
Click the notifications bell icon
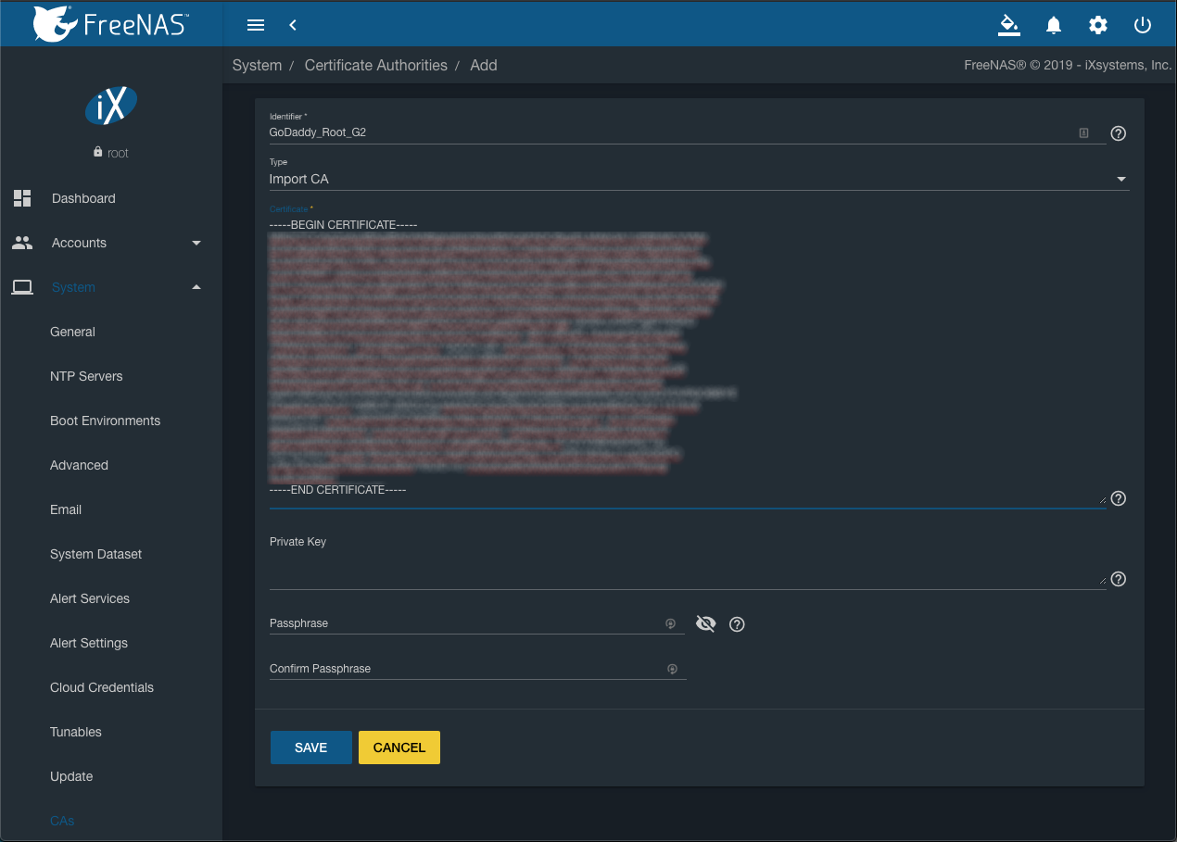coord(1054,25)
